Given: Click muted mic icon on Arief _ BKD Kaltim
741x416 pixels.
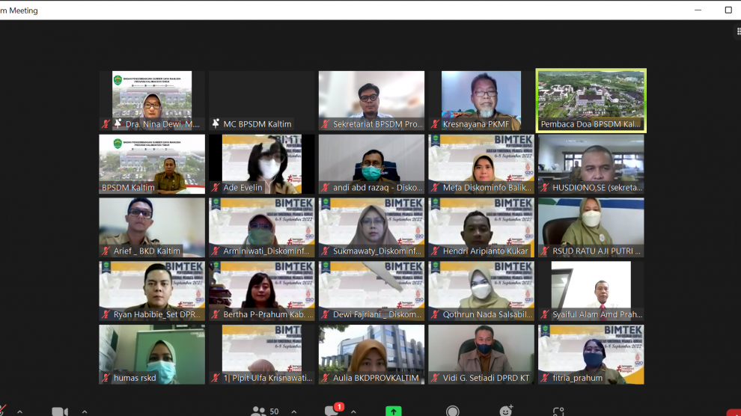Looking at the screenshot, I should 106,251.
